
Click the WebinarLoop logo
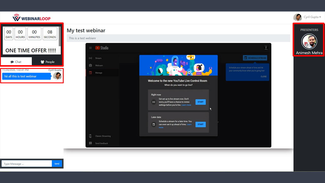(x=31, y=18)
